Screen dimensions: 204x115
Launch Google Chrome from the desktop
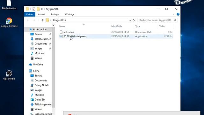pos(9,22)
